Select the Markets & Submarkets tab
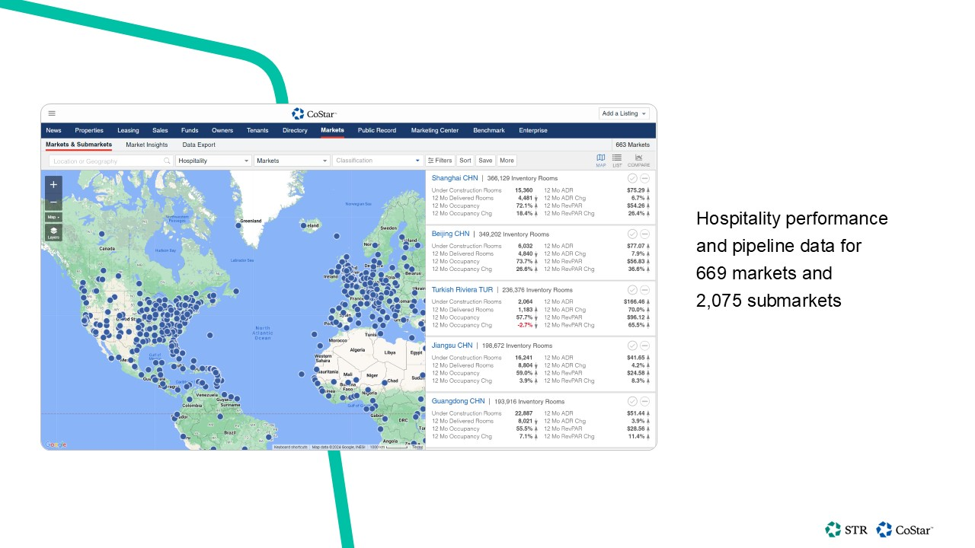Viewport: 975px width, 548px height. [78, 145]
